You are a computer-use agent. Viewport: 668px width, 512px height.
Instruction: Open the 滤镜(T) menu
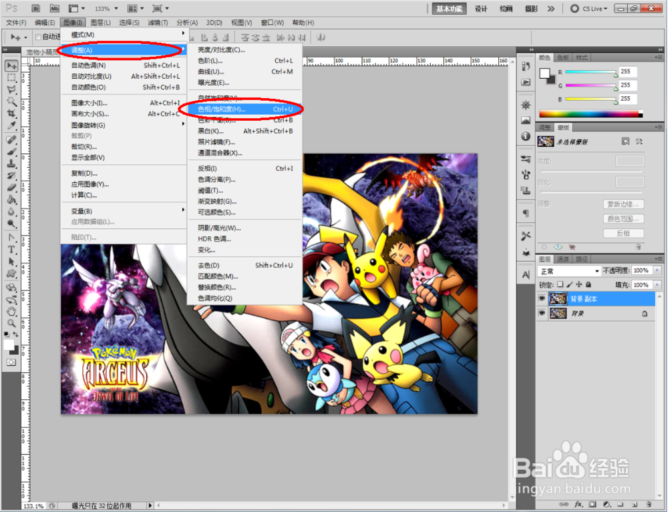point(158,23)
